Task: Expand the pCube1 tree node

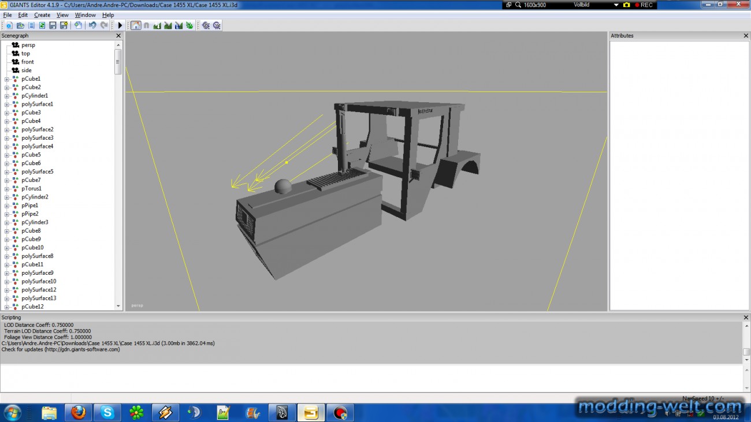Action: point(7,79)
